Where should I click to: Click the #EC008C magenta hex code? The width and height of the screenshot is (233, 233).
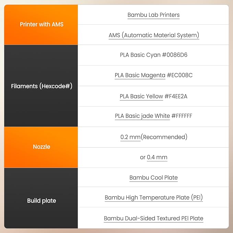pyautogui.click(x=180, y=75)
